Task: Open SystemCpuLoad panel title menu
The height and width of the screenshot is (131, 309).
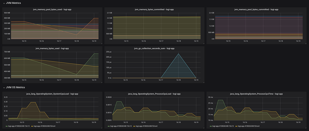Action: point(52,94)
